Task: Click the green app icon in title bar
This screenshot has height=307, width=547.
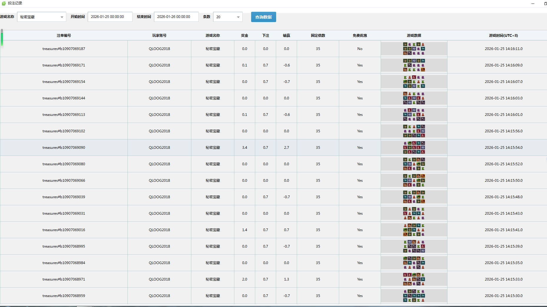Action: click(4, 4)
